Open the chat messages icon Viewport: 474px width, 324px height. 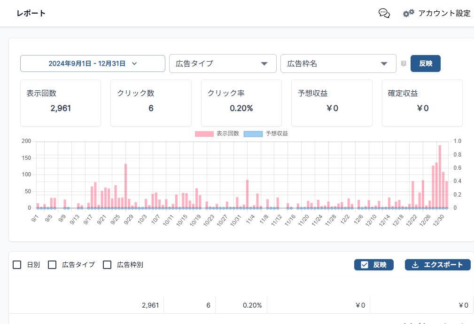click(384, 13)
